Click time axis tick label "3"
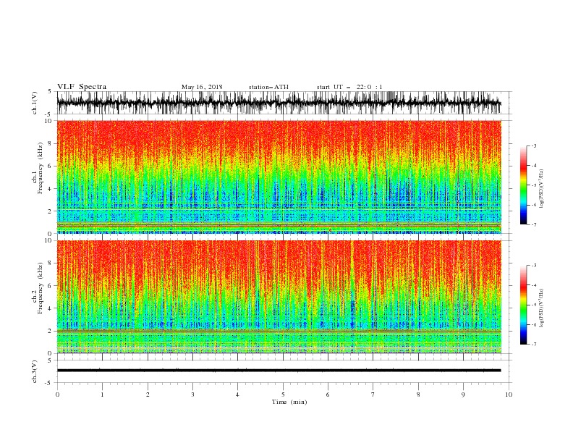The height and width of the screenshot is (443, 573). 192,395
